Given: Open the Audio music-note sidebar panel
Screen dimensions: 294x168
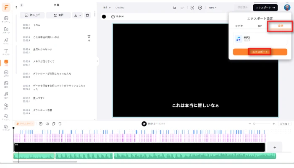Looking at the screenshot, I should (x=6, y=95).
